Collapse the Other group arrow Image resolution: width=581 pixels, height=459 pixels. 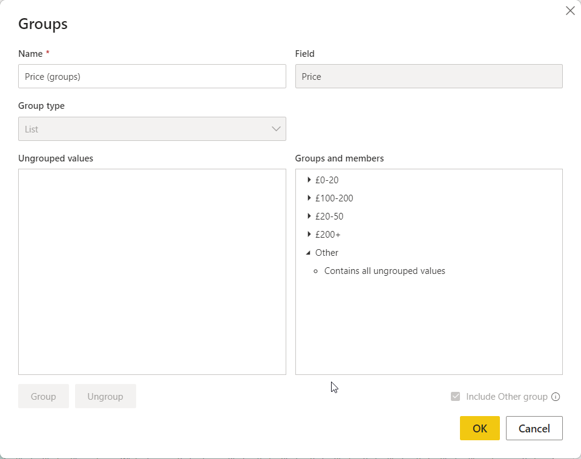(x=308, y=253)
